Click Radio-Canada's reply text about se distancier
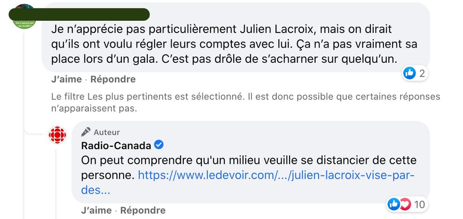463x219 pixels. [249, 160]
